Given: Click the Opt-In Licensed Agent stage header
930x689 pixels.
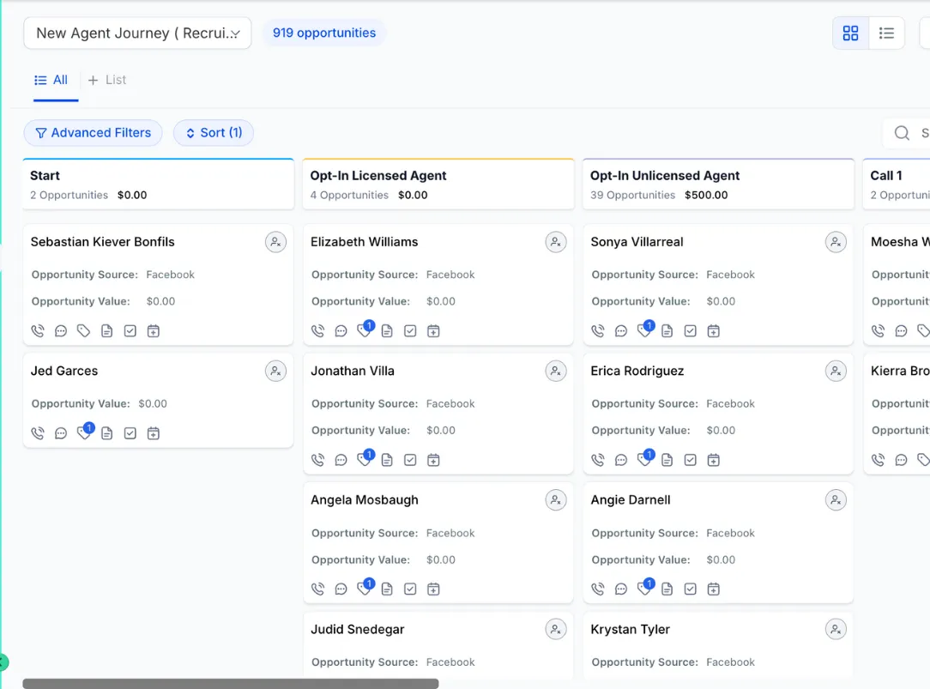Looking at the screenshot, I should 438,184.
